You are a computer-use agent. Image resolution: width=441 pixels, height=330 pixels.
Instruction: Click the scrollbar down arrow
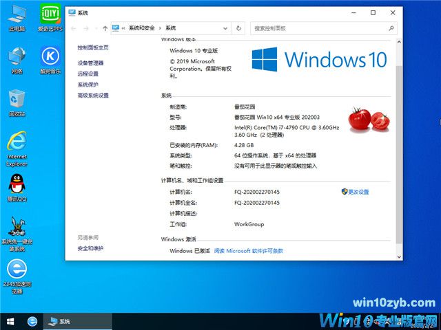click(x=399, y=256)
